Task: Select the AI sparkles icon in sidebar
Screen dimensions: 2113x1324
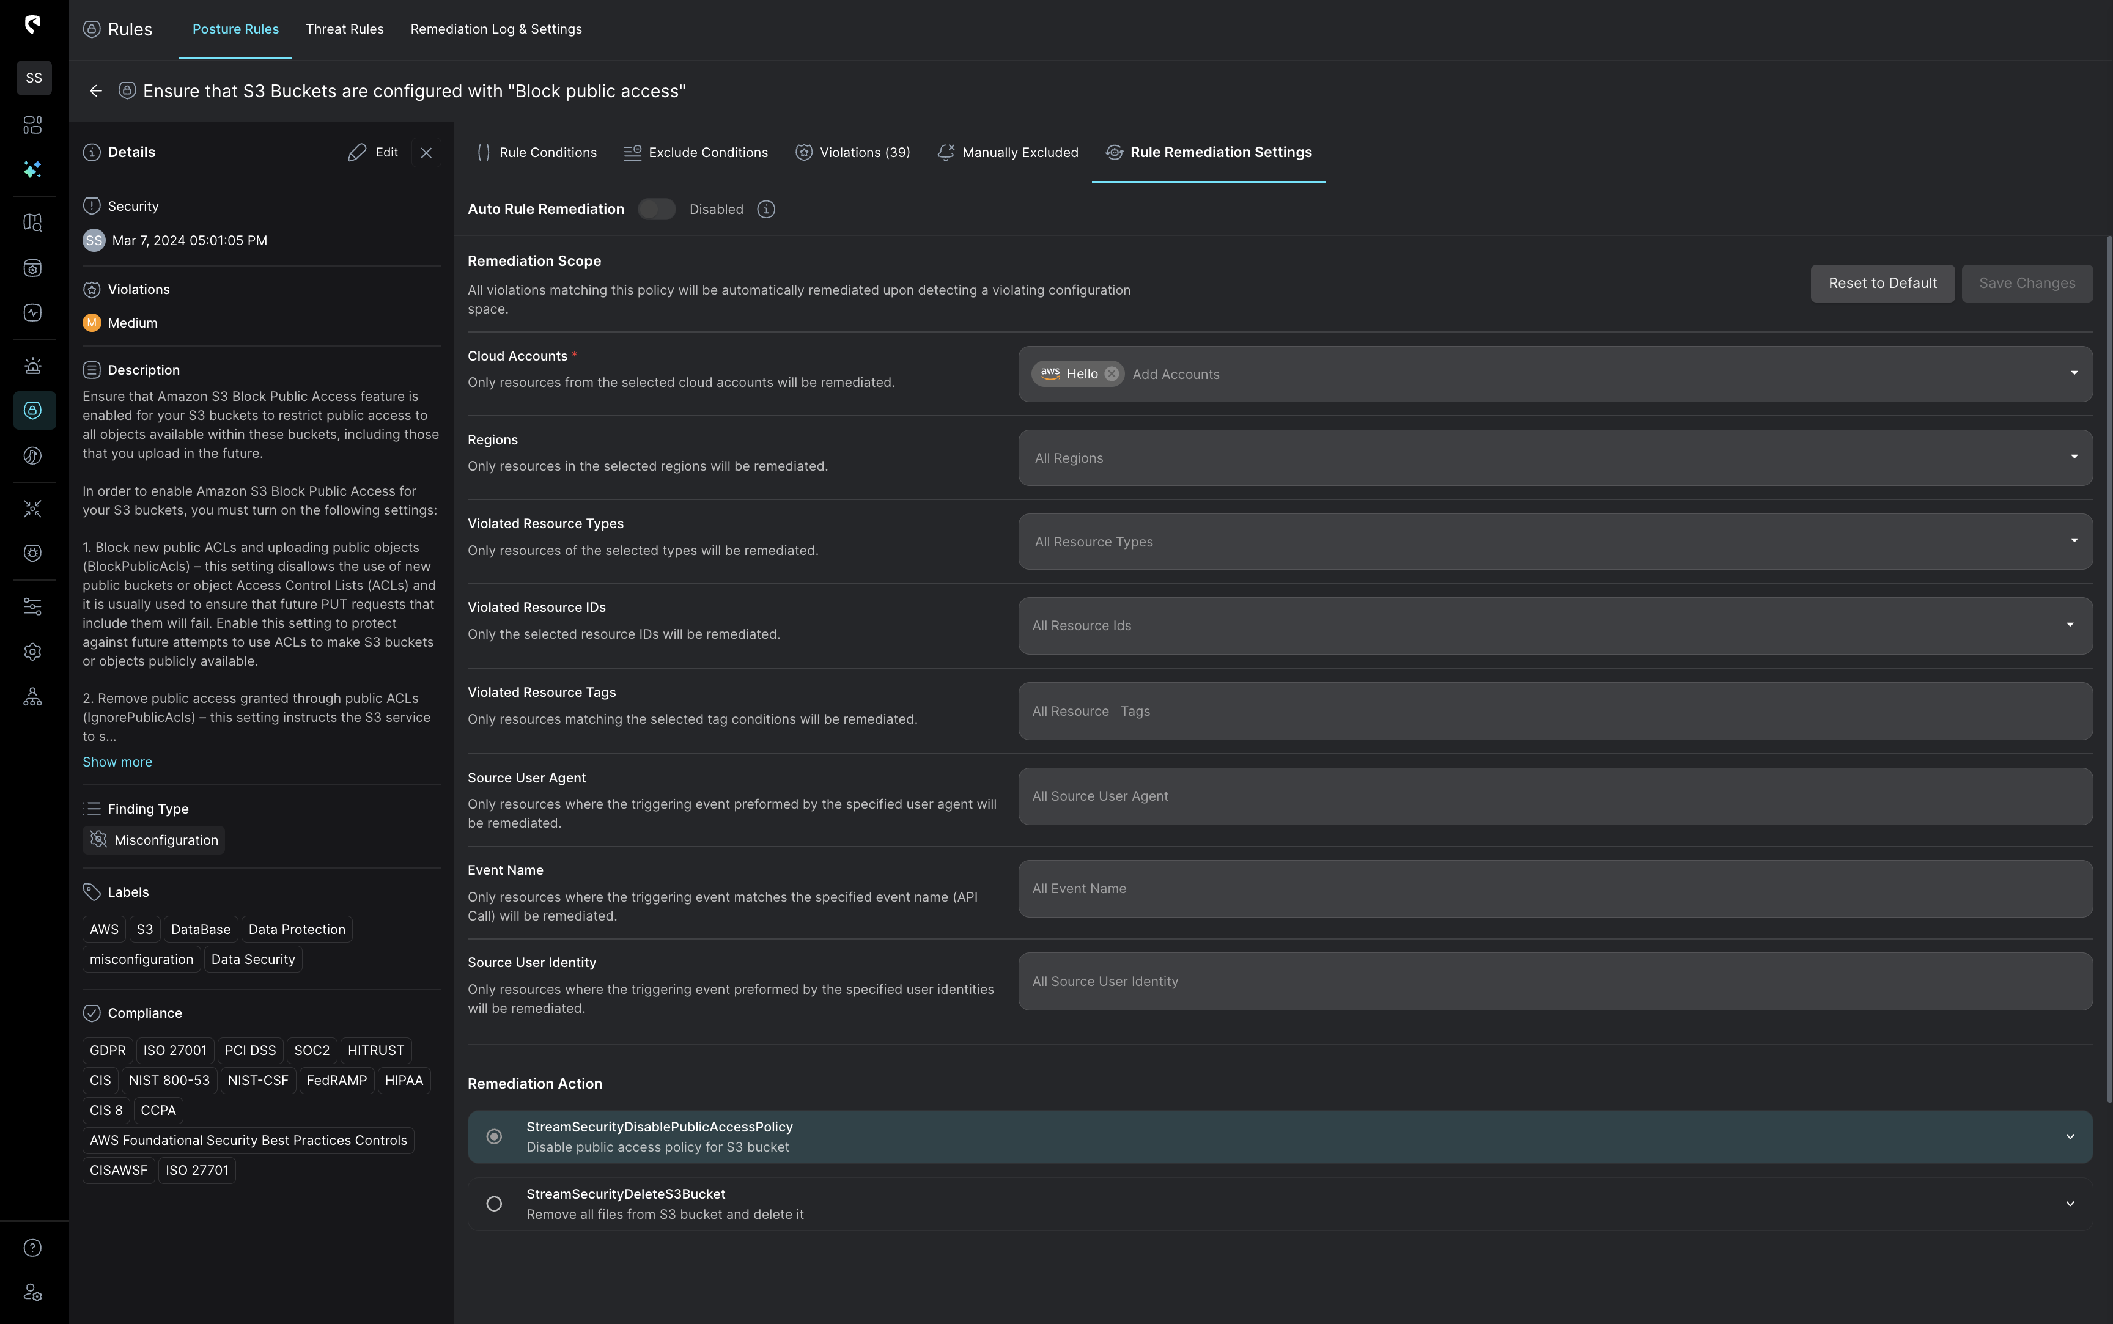Action: click(33, 168)
